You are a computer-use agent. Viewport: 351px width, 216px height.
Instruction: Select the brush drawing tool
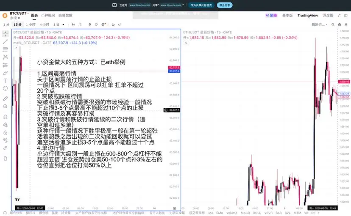(6, 73)
